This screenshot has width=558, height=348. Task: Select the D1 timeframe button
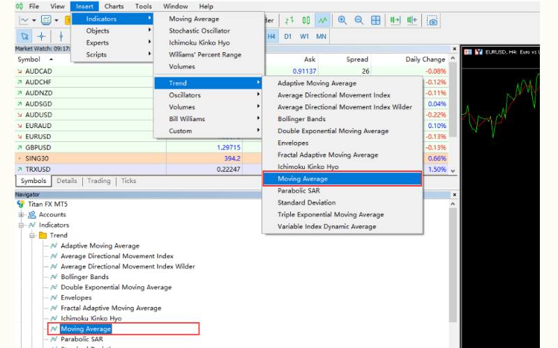pos(287,35)
